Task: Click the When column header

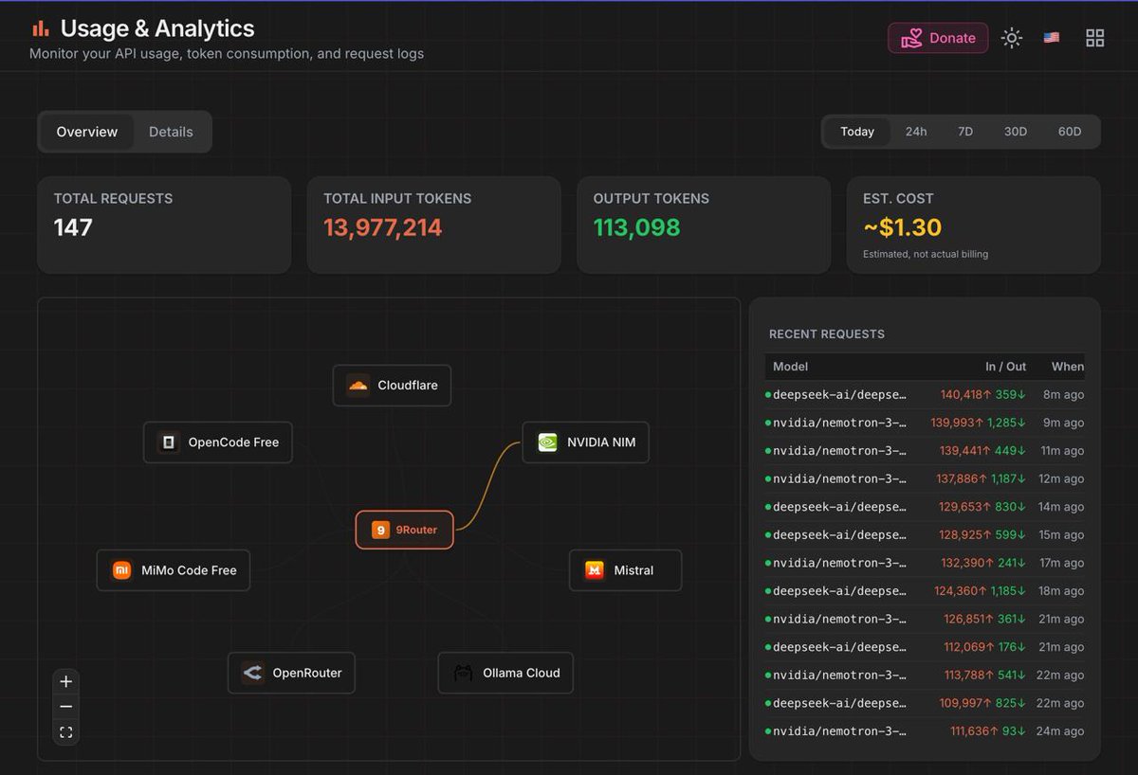Action: [1068, 367]
